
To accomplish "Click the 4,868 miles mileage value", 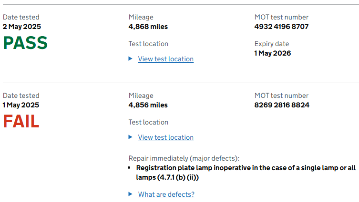I will (148, 27).
